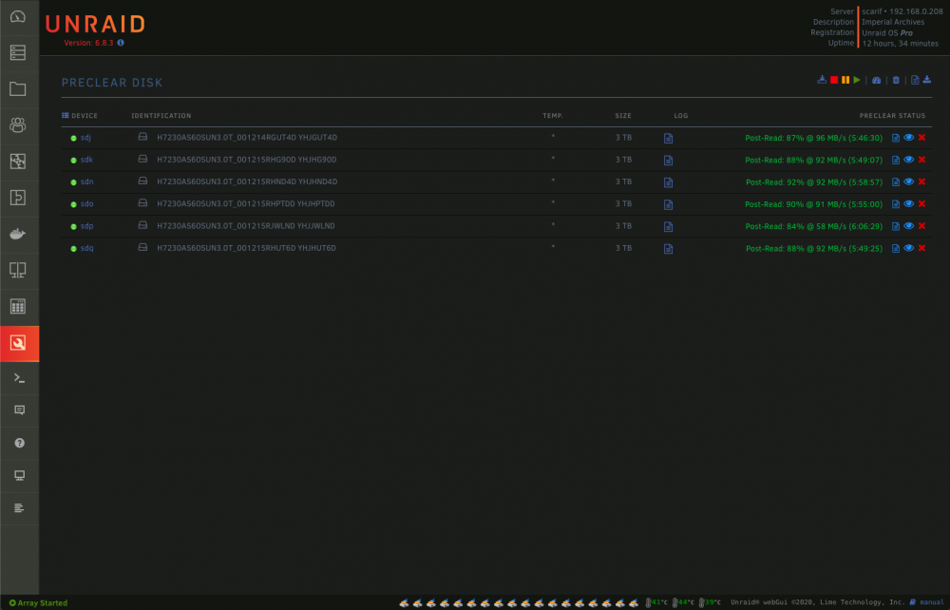The height and width of the screenshot is (610, 950).
Task: Click the gauge speed icon in Preclear toolbar
Action: click(x=876, y=80)
